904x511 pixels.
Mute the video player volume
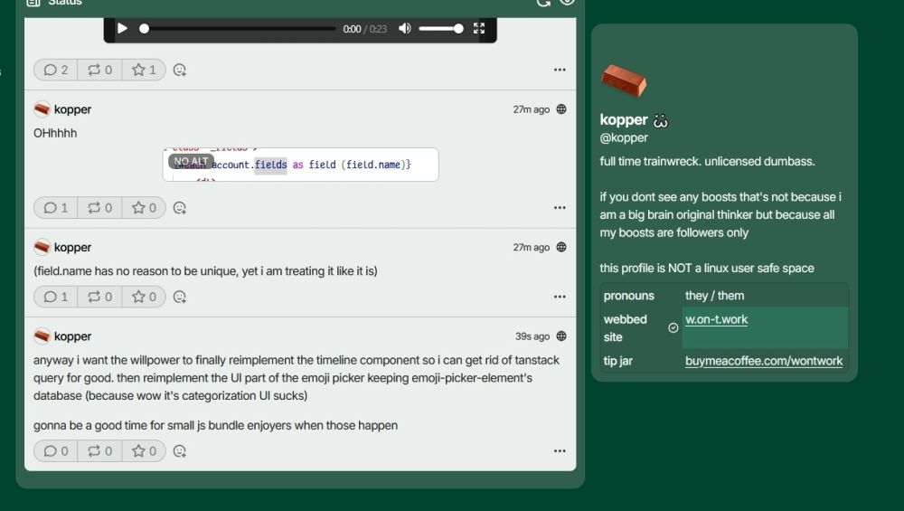405,28
